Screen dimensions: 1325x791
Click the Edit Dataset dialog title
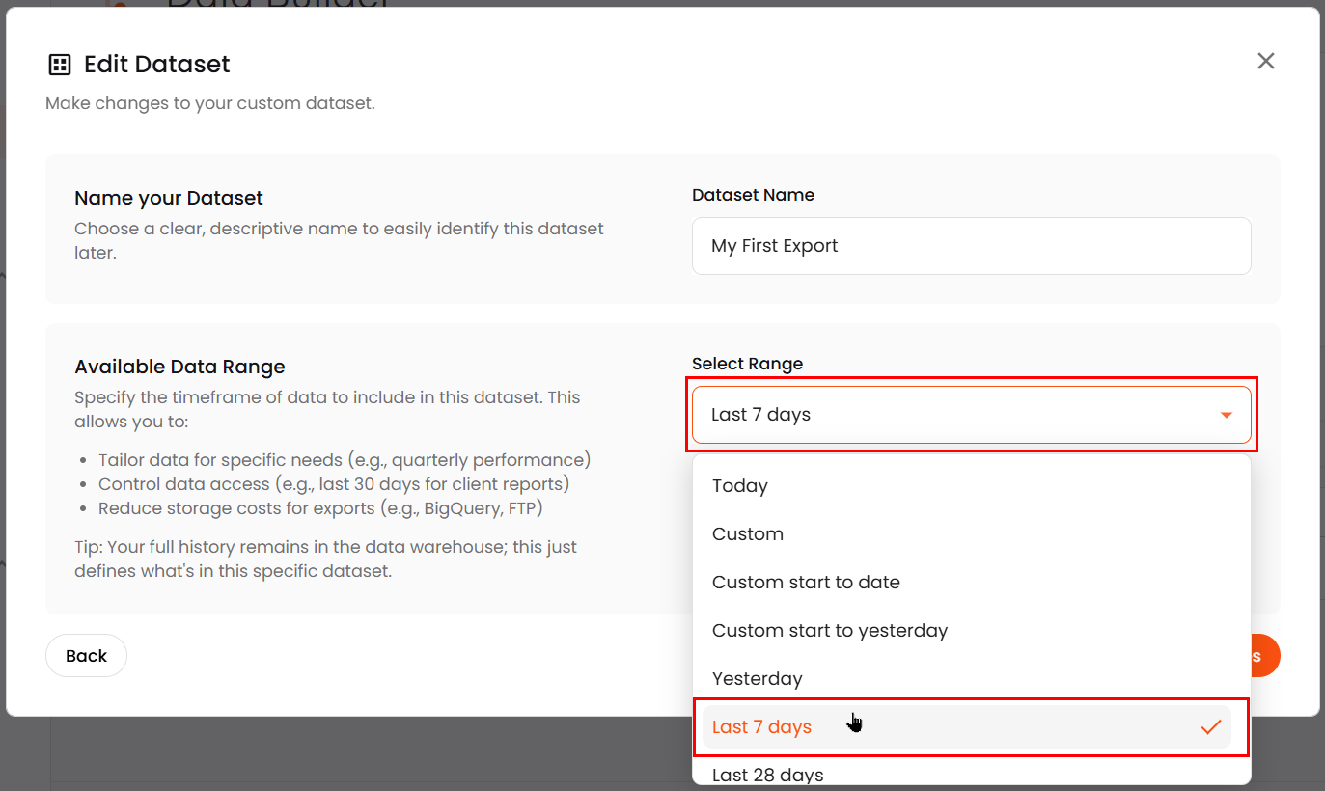tap(157, 65)
